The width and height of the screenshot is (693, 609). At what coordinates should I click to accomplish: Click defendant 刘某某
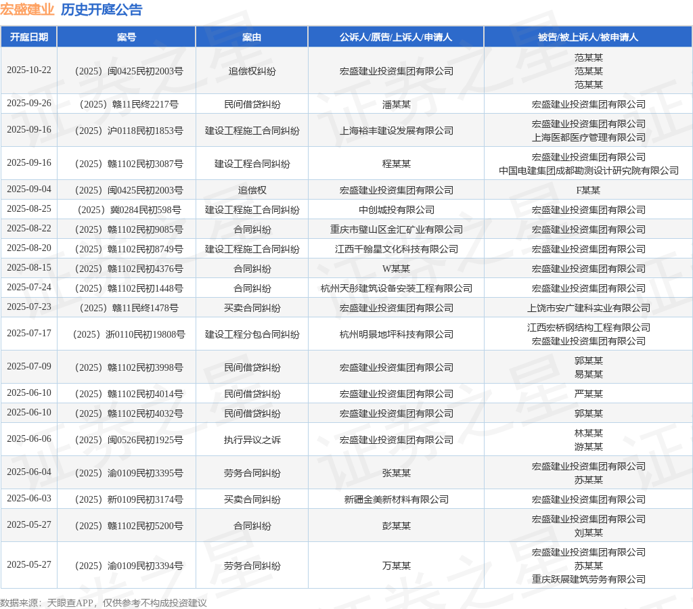tap(589, 533)
